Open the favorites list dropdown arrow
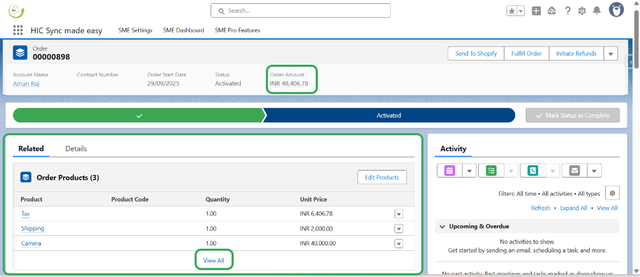Screen dimensions: 640x277 click(x=521, y=11)
